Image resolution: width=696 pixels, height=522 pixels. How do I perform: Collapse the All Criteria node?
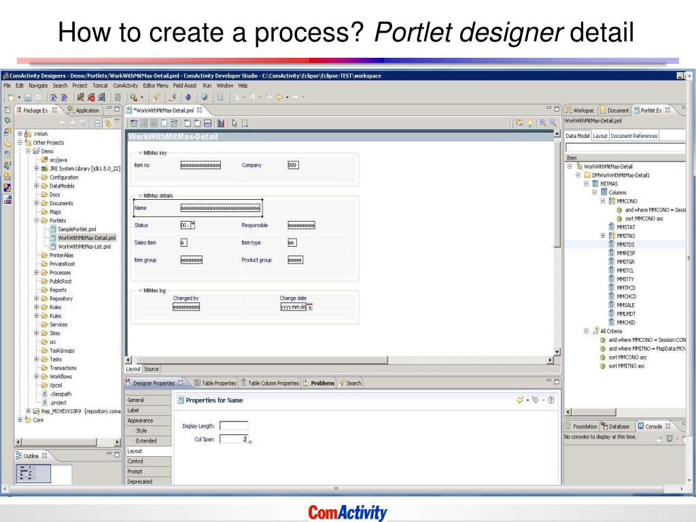[587, 331]
